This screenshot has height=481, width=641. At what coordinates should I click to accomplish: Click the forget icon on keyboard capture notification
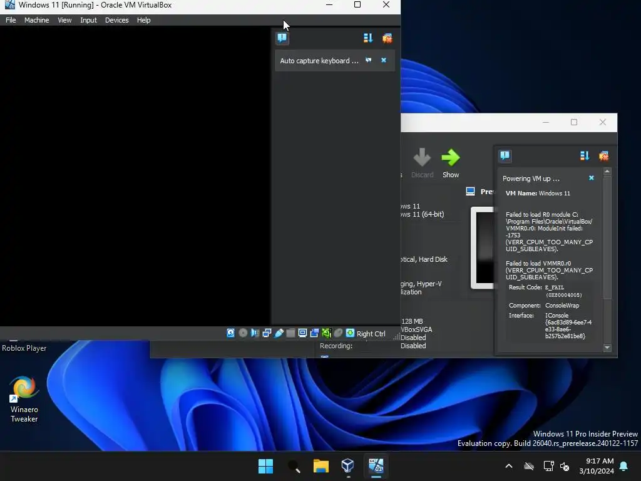pos(368,60)
